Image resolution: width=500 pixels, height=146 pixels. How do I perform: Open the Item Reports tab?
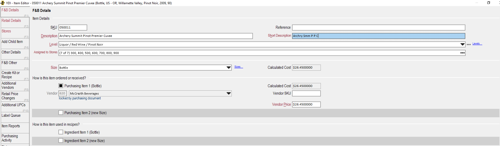coord(15,128)
